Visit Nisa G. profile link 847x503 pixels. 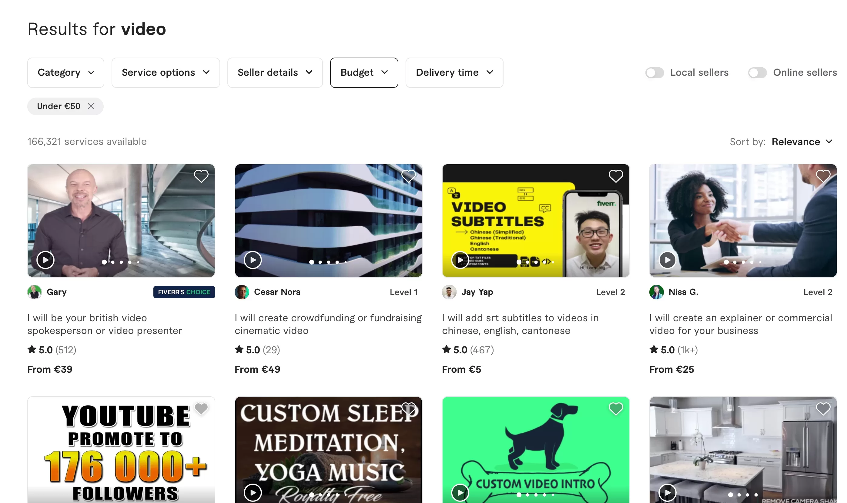[x=683, y=292]
